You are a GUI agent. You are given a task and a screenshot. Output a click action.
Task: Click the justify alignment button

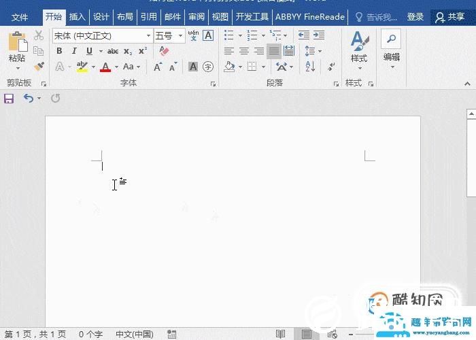click(x=274, y=51)
